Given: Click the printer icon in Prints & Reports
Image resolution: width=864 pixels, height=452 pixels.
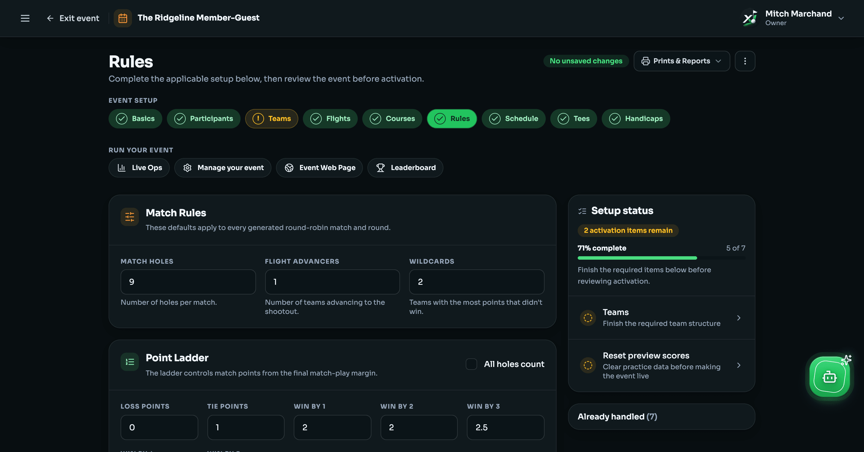Looking at the screenshot, I should 645,61.
